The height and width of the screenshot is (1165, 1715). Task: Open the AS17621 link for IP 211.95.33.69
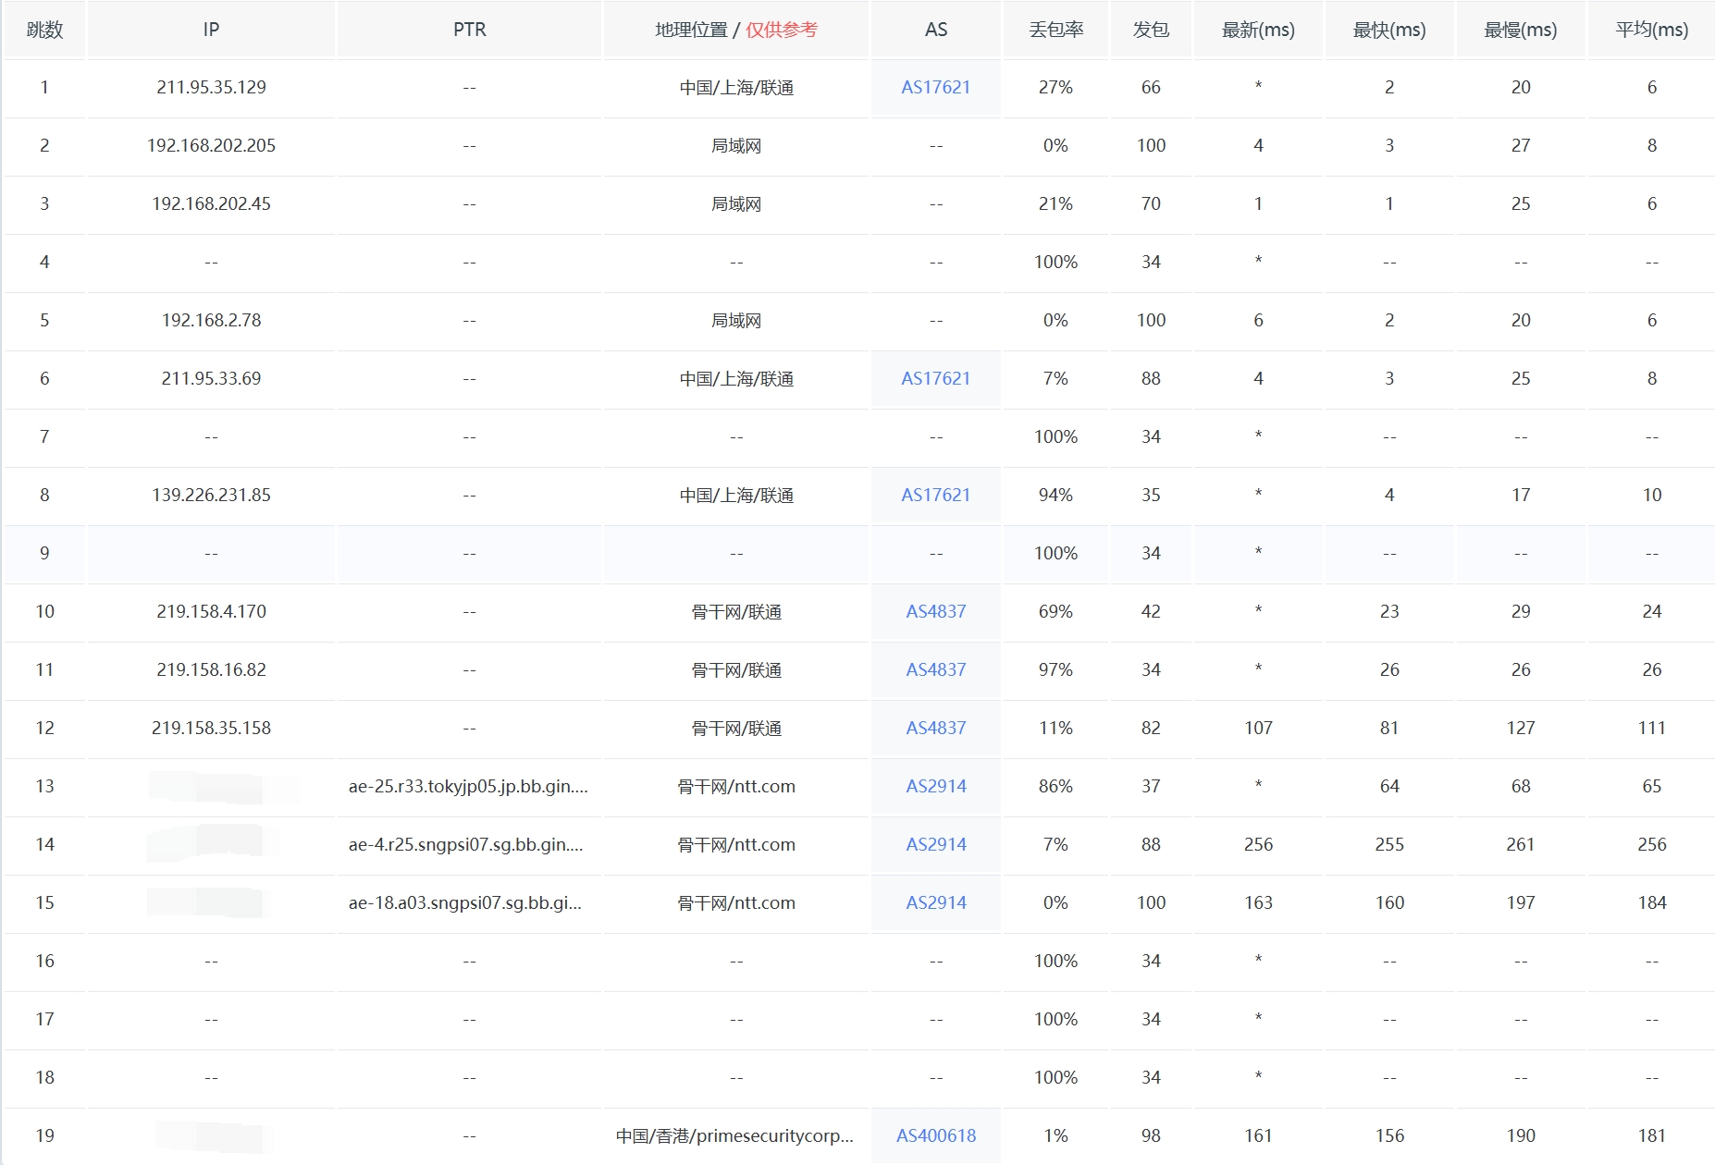(935, 378)
